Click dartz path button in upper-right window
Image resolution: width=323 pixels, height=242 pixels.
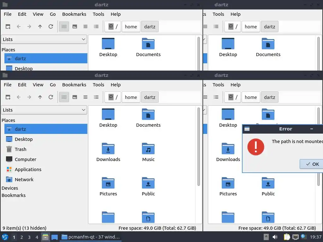(270, 26)
